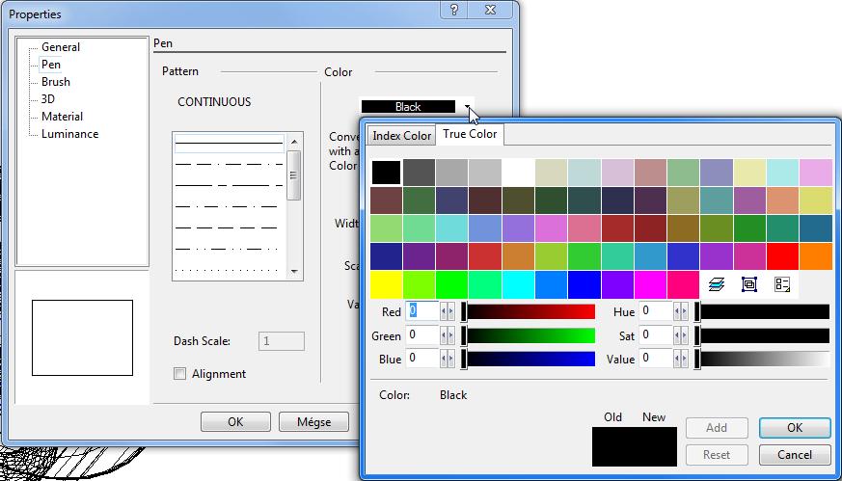Click the Old color preview box
The height and width of the screenshot is (481, 842).
(x=613, y=446)
